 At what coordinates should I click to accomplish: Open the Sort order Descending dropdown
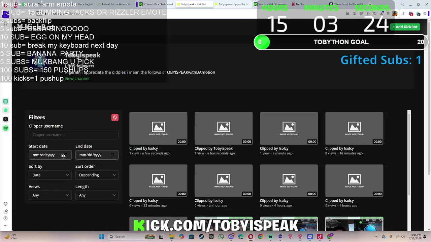point(97,175)
